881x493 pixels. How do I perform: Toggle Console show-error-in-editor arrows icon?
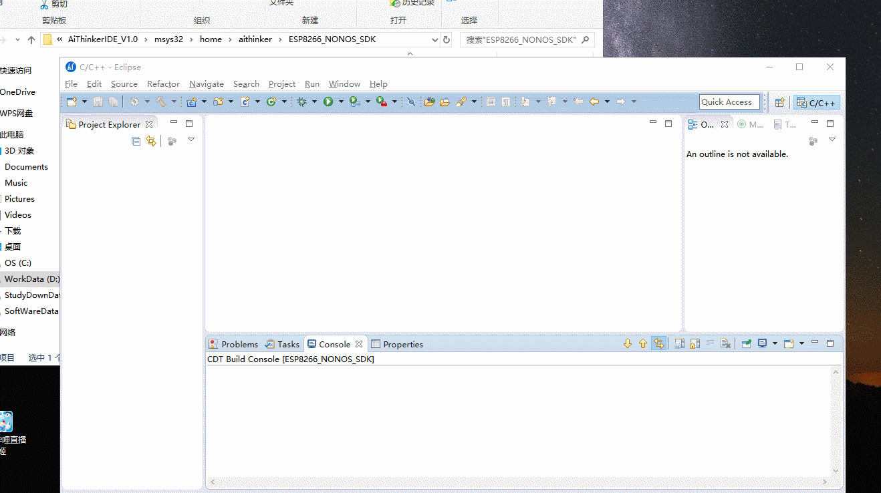[x=659, y=343]
